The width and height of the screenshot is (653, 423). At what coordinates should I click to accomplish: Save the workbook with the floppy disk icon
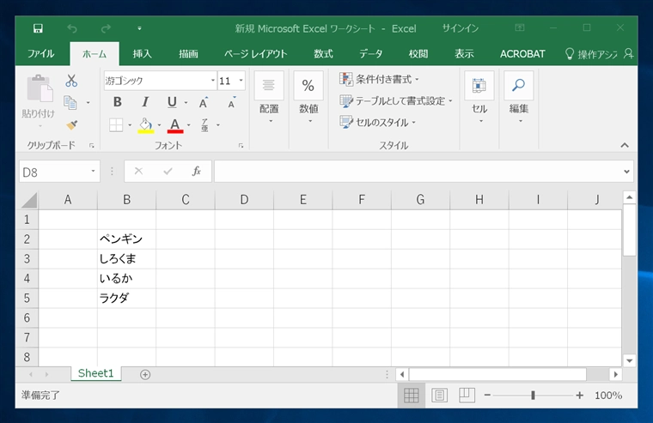pos(38,28)
